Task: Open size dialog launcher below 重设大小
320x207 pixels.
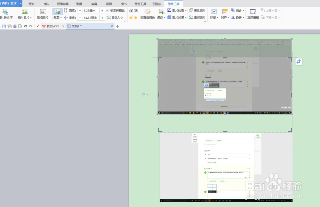Action: pos(125,21)
